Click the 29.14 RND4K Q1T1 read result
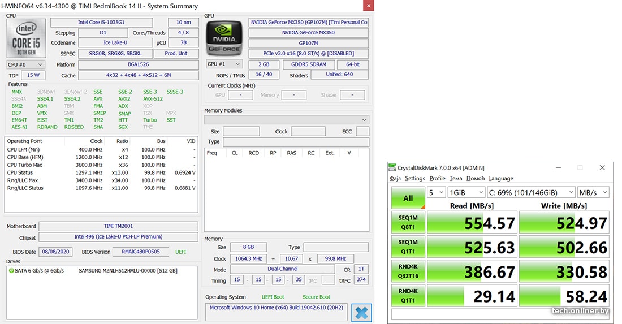Screen dimensions: 622x324 point(472,296)
